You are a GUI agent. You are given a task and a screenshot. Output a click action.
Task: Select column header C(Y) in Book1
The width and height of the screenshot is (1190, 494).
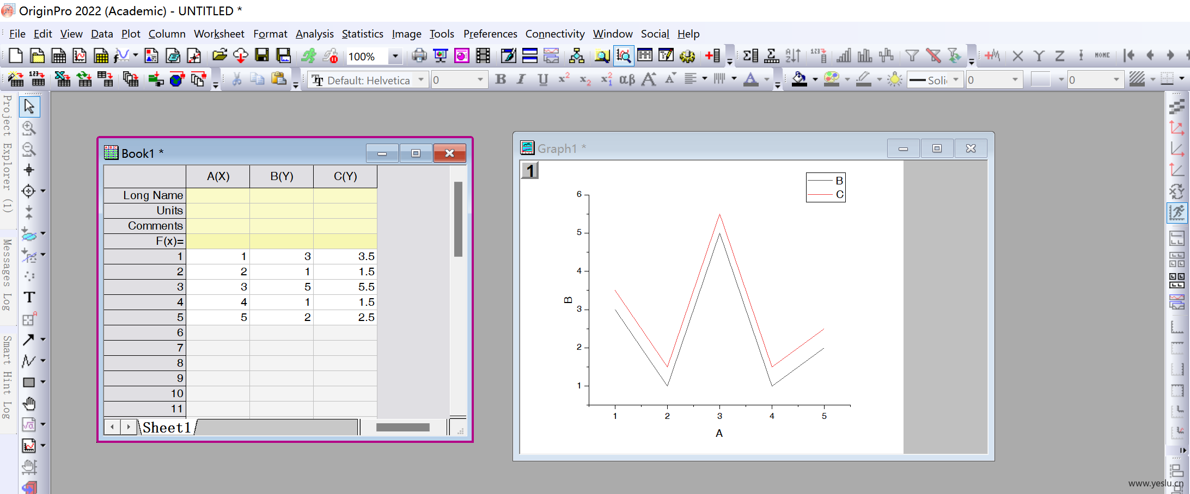345,176
